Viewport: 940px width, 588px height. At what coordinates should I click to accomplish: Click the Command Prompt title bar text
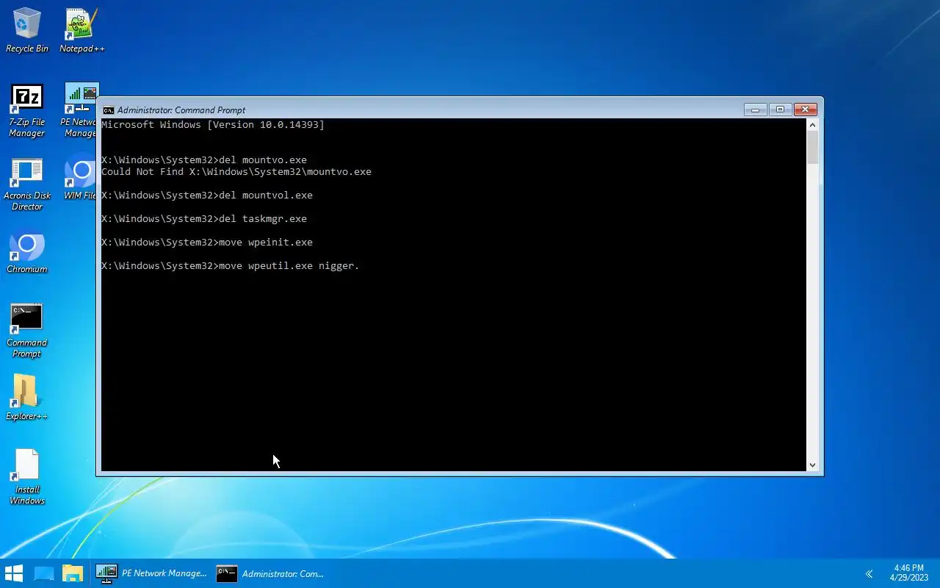pos(181,110)
